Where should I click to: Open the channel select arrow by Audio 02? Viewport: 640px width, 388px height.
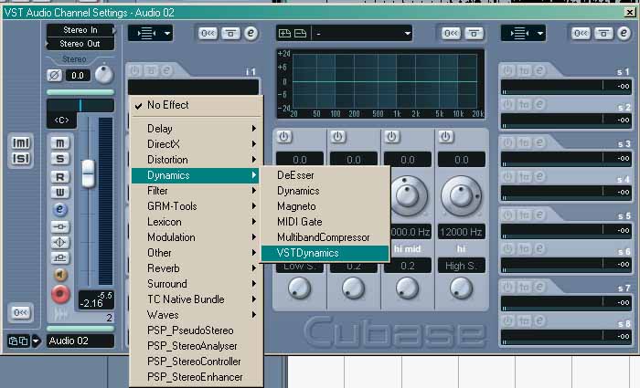tap(37, 341)
